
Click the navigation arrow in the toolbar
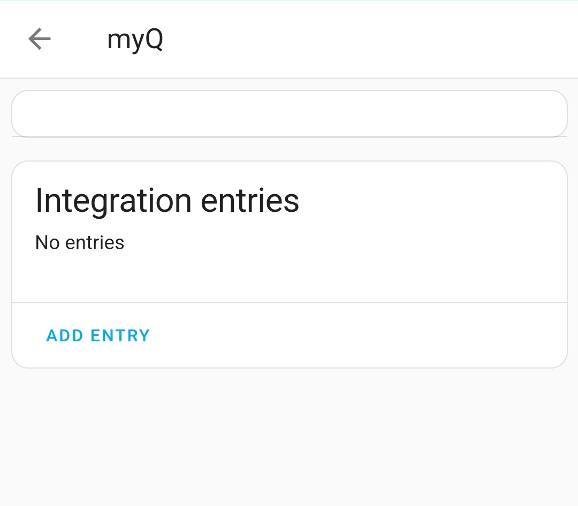click(x=39, y=39)
